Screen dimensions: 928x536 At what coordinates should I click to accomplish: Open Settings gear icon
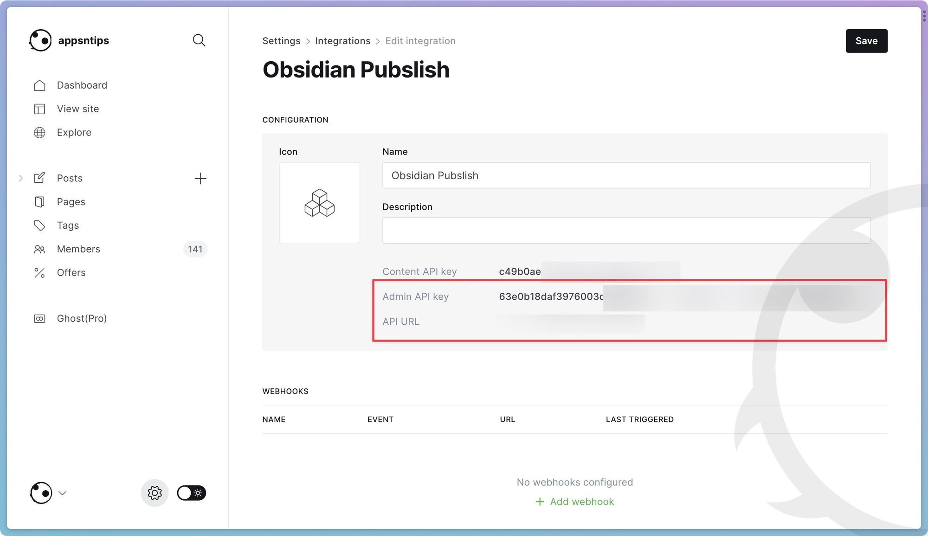[155, 493]
